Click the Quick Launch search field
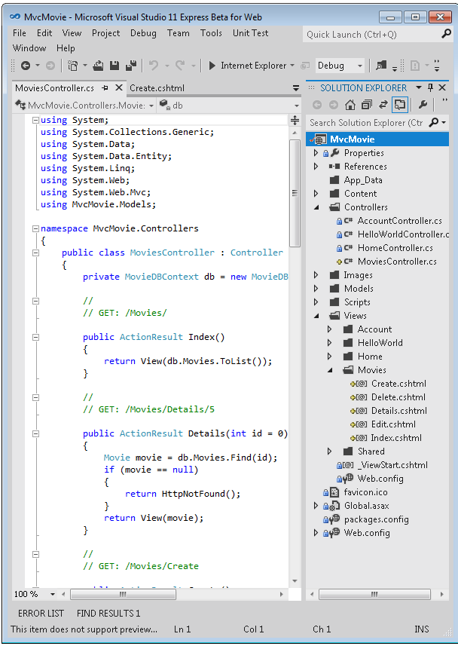This screenshot has width=458, height=646. pyautogui.click(x=371, y=34)
